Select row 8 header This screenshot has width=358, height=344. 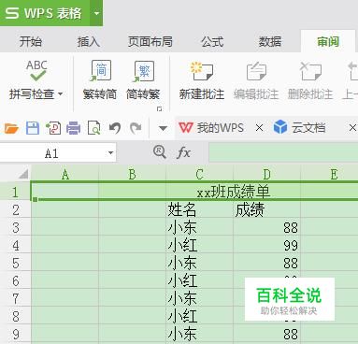tap(15, 316)
